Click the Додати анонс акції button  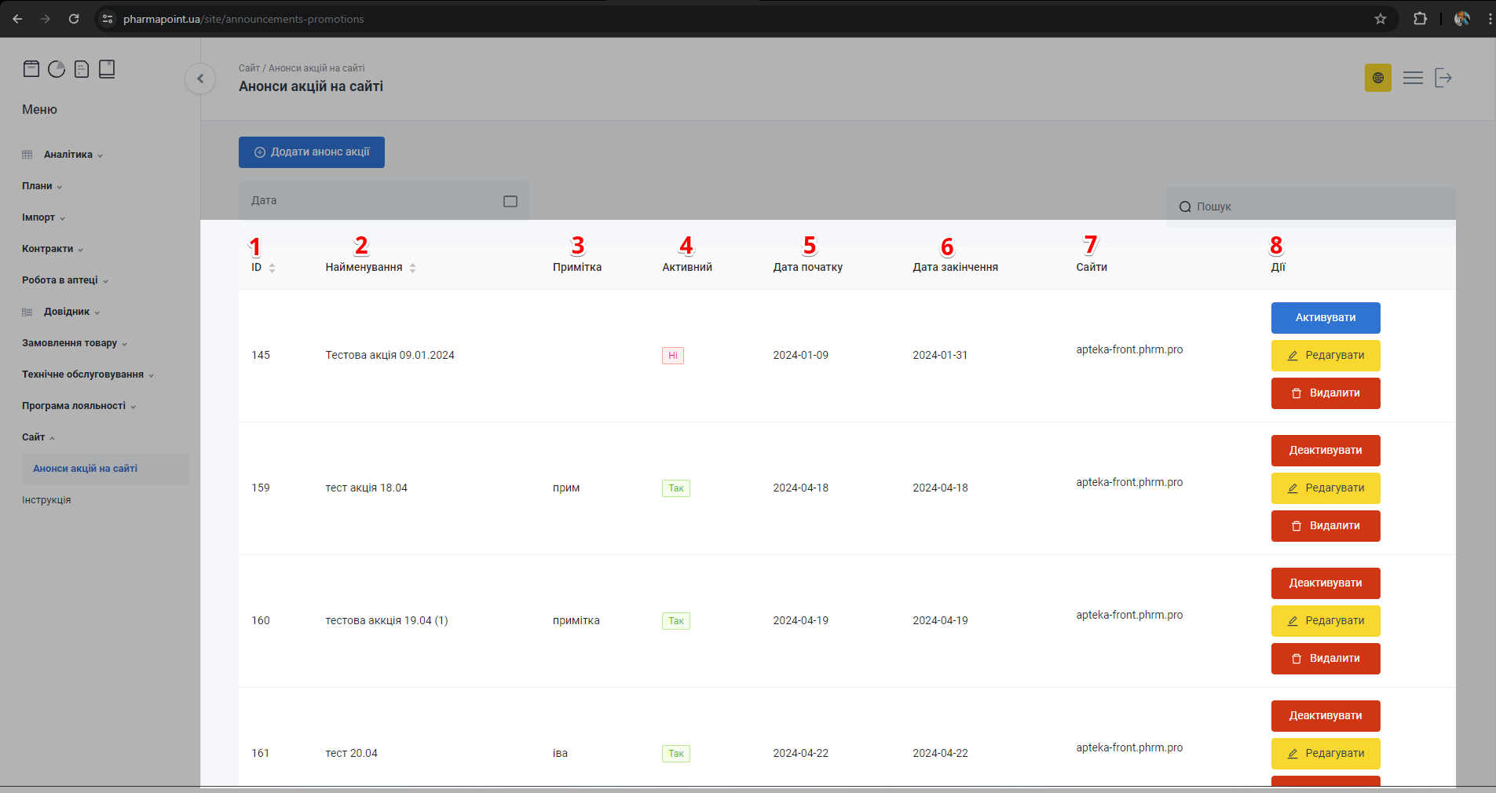click(x=312, y=152)
